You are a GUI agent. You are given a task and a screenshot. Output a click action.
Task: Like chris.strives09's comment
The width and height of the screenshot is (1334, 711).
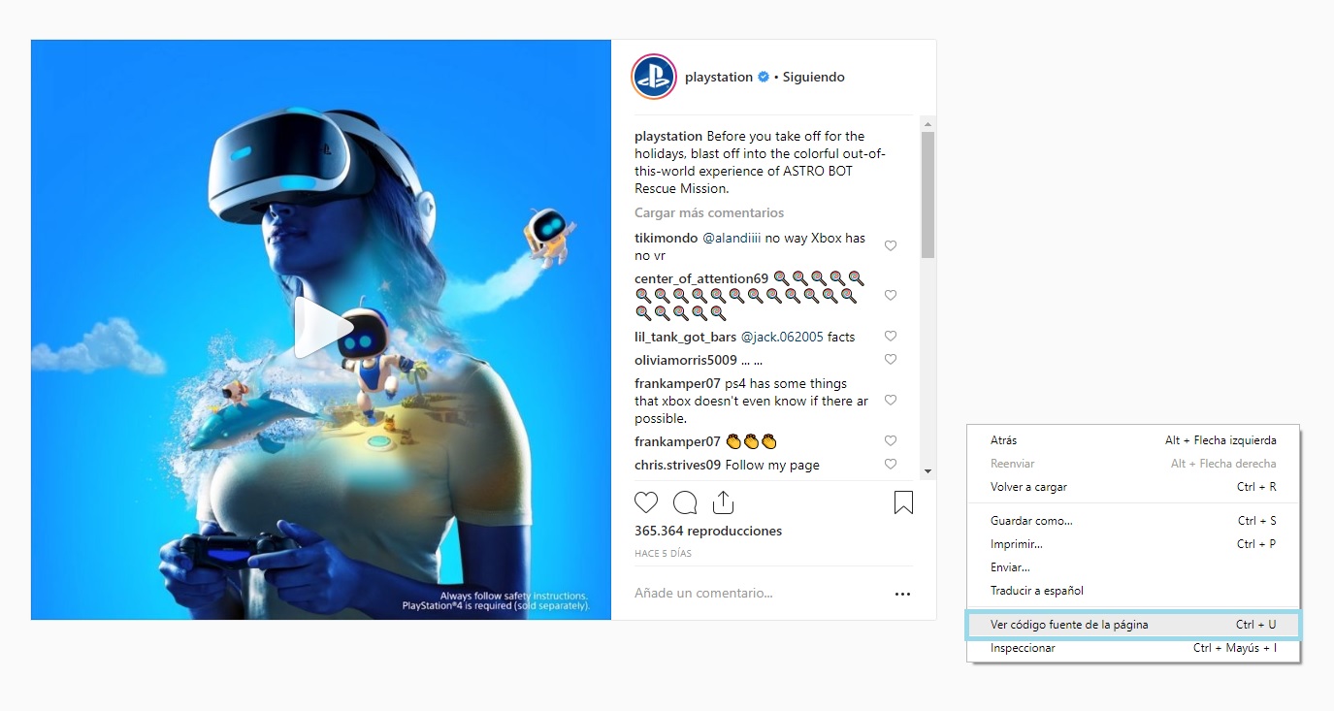891,465
